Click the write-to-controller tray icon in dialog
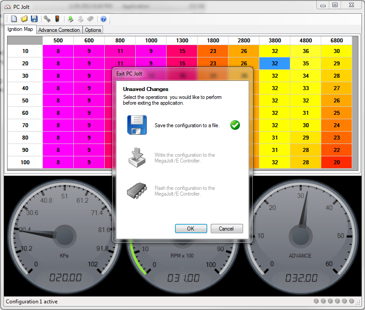 tap(137, 158)
